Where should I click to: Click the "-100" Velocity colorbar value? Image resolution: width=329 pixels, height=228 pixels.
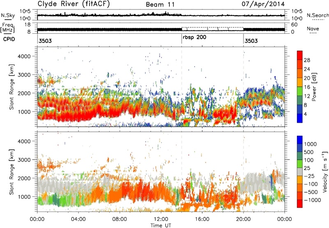311,184
